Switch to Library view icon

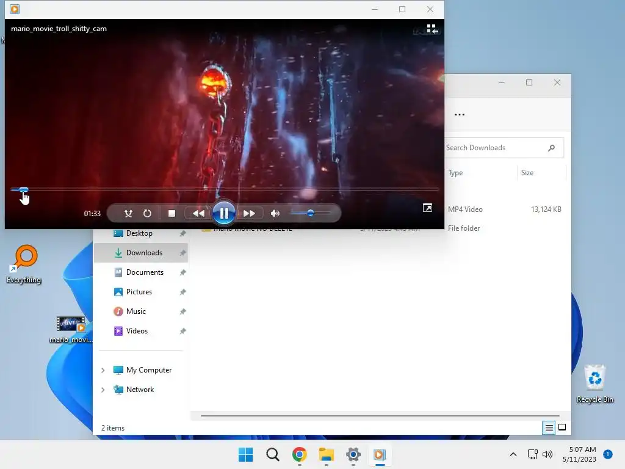(432, 29)
